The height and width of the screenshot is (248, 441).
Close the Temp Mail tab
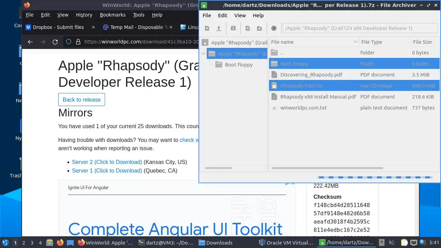point(171,27)
